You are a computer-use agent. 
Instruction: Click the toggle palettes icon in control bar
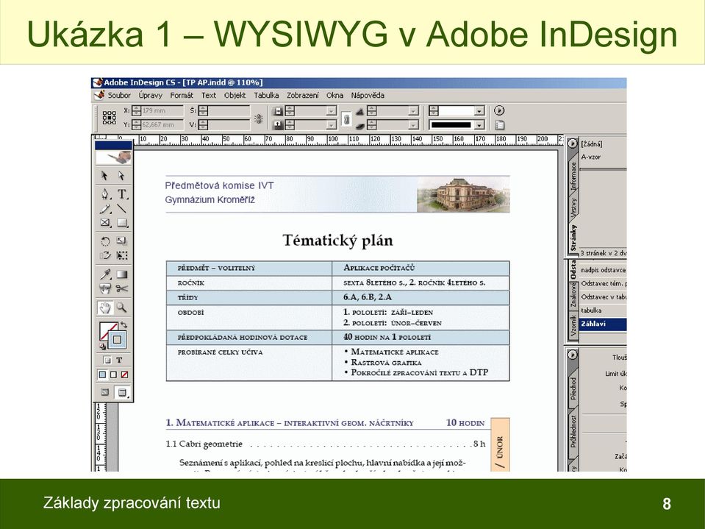(x=499, y=125)
